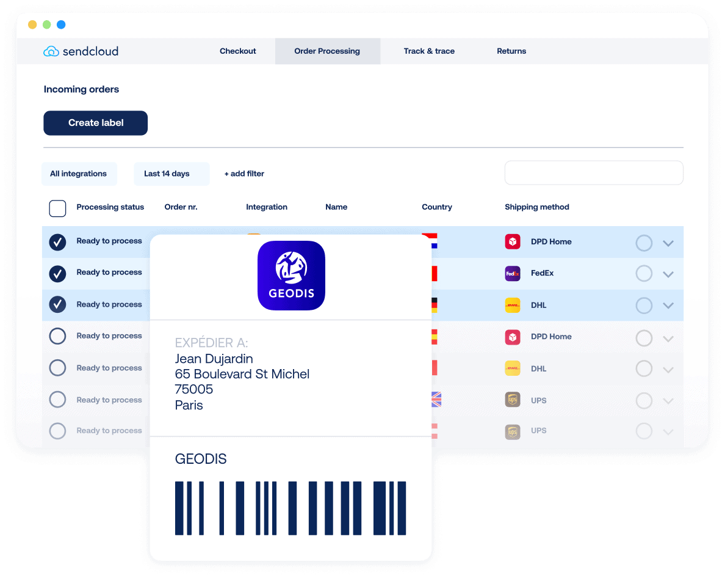Click the UK flag icon
Screen dimensions: 725x575
coord(436,400)
